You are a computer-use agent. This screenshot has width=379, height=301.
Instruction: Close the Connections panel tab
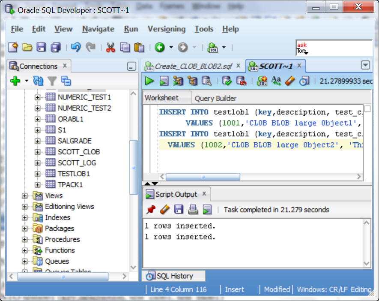[65, 66]
